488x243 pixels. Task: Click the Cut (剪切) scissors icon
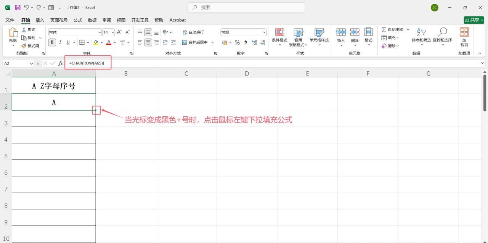click(x=24, y=29)
